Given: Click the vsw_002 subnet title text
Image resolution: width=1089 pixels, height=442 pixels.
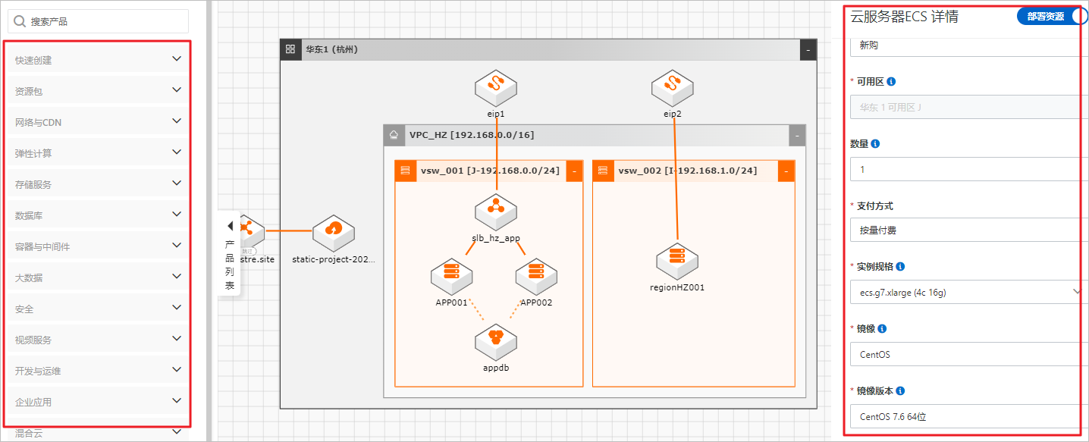Looking at the screenshot, I should [x=688, y=171].
